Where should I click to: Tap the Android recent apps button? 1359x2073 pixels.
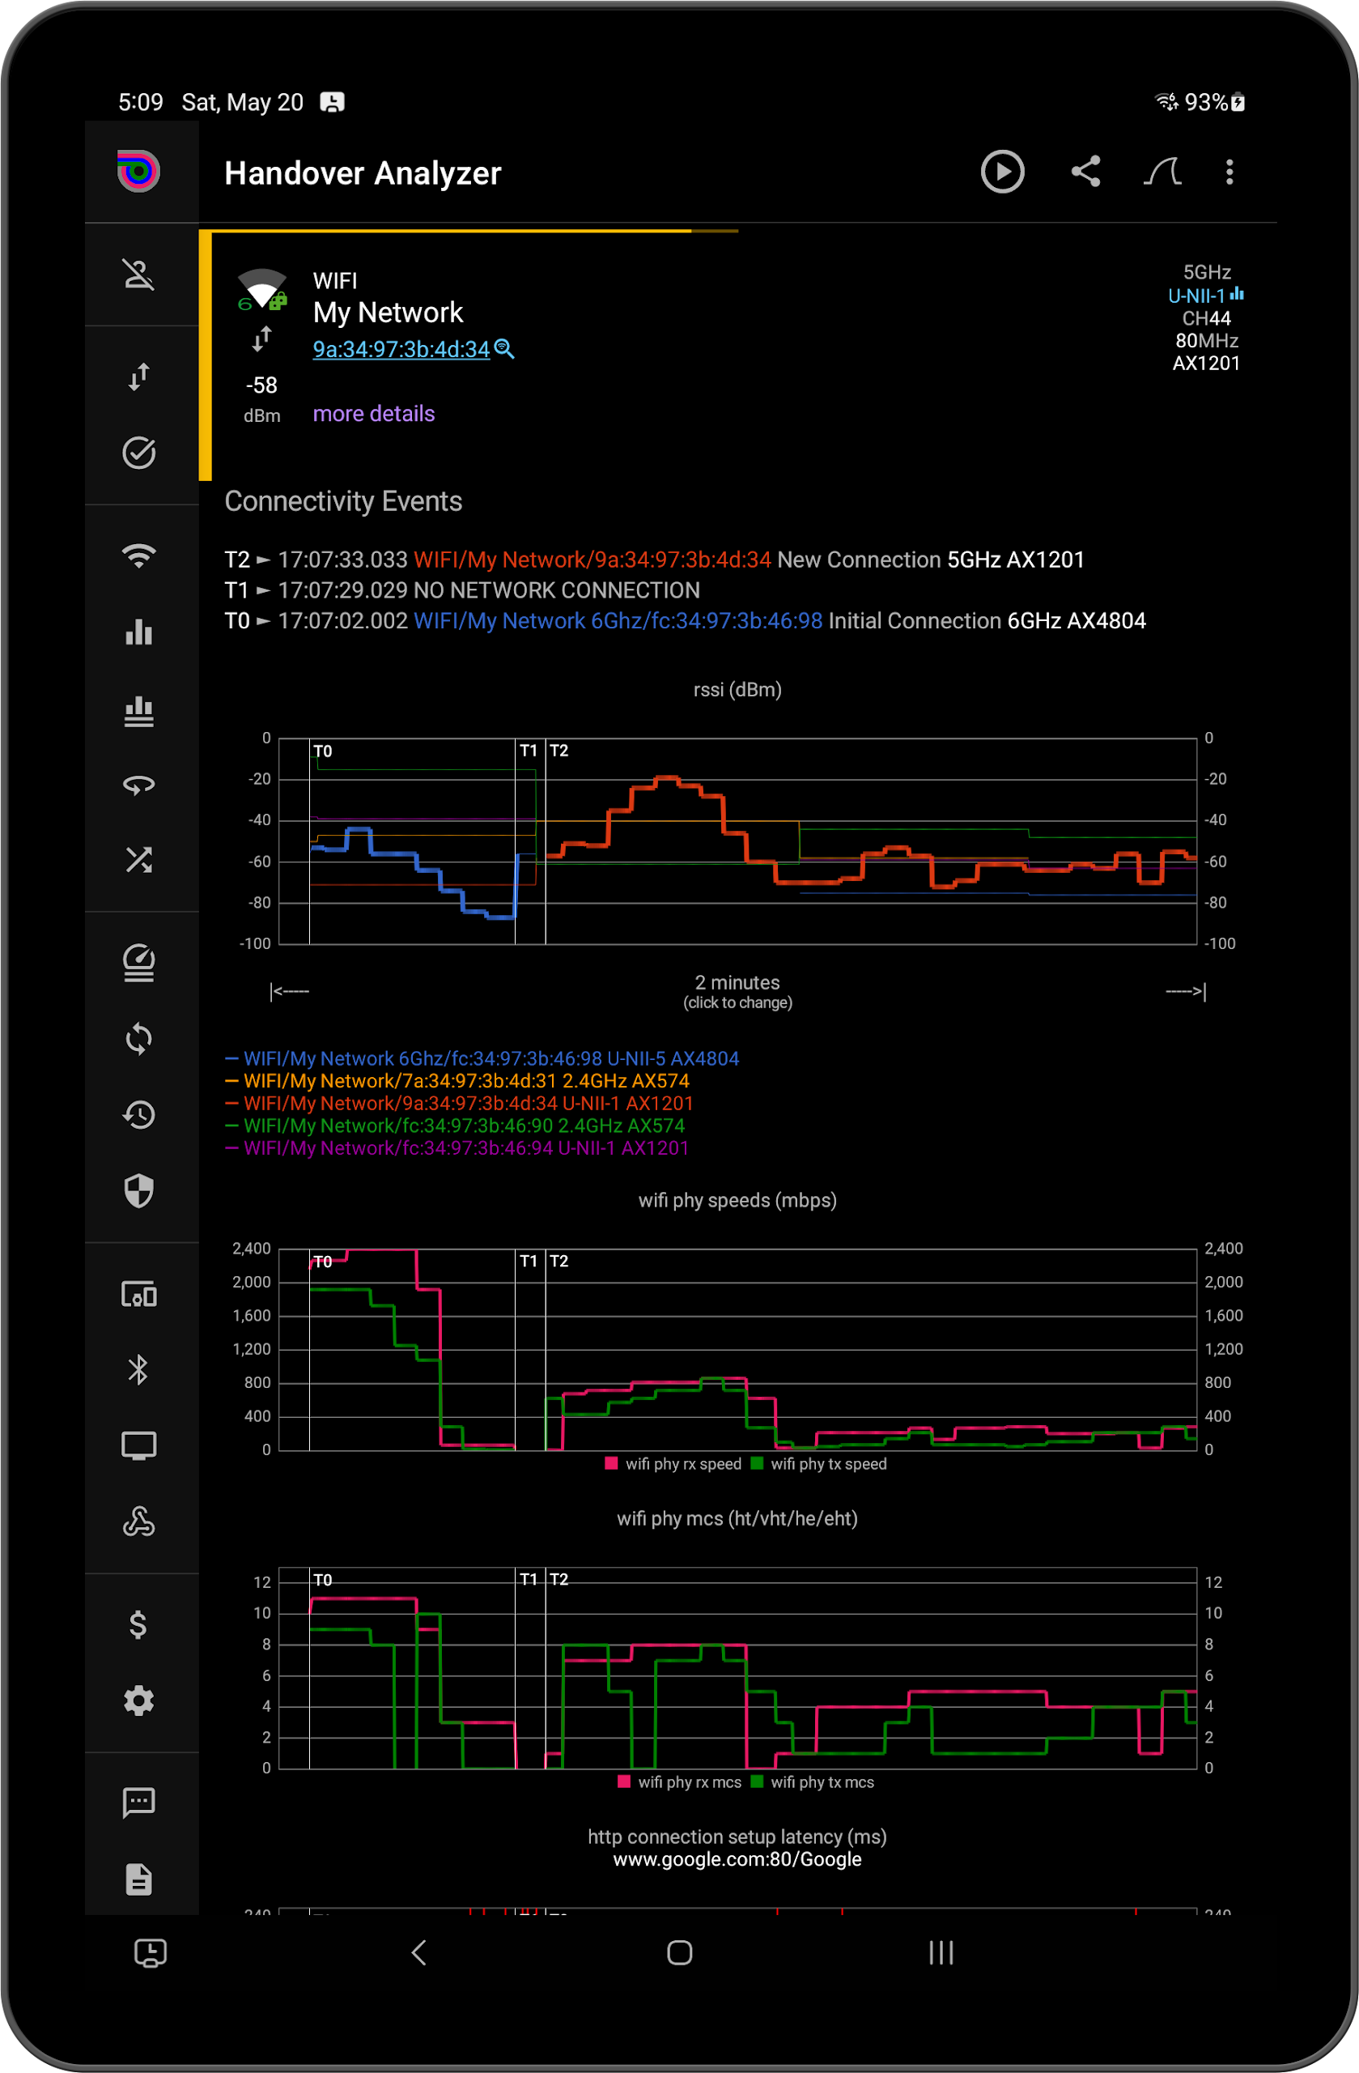(941, 1953)
